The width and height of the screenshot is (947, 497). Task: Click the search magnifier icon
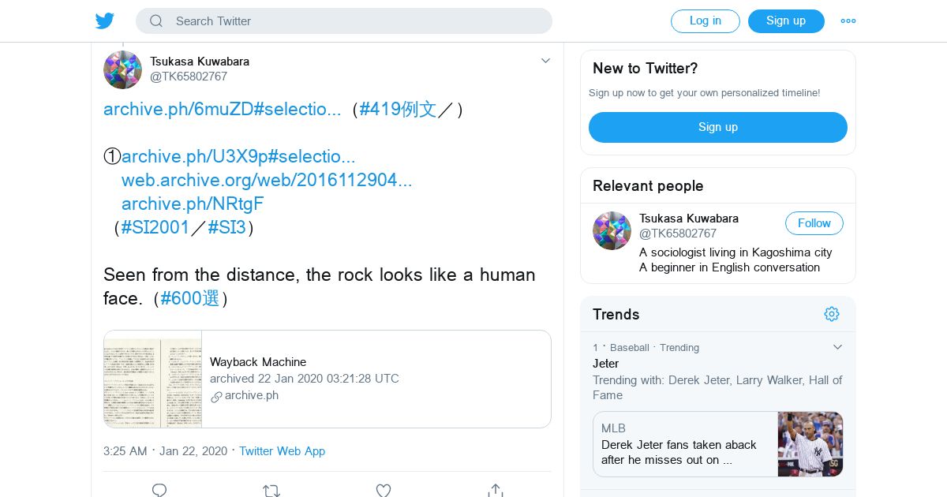[156, 21]
